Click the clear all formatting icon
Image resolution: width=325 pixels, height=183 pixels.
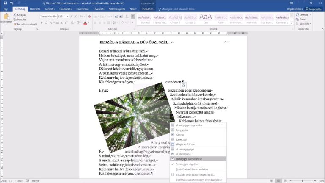click(90, 17)
